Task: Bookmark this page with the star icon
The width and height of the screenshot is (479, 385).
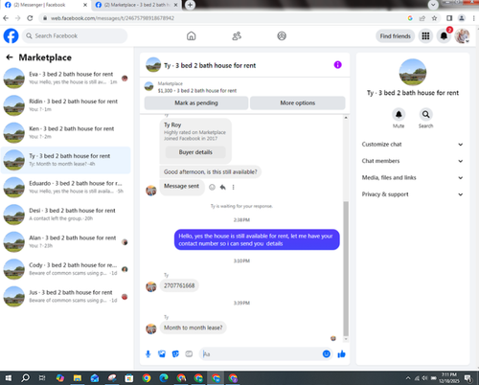Action: tap(434, 18)
